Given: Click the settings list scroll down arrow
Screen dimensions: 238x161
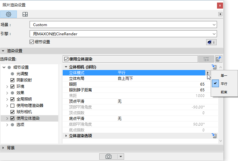Looking at the screenshot, I should pos(221,141).
